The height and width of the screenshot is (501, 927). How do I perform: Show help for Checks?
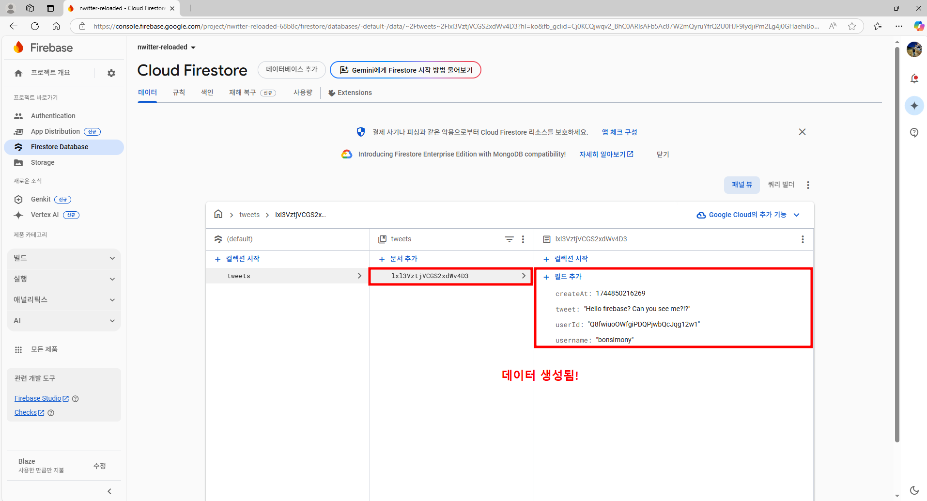click(x=51, y=413)
